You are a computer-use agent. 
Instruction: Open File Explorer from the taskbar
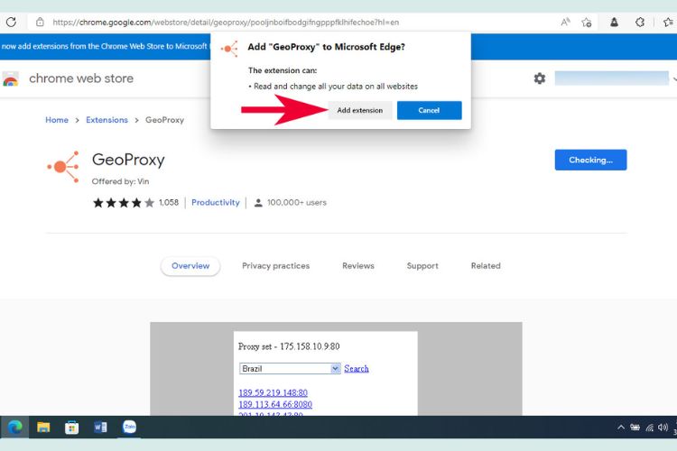pyautogui.click(x=43, y=428)
